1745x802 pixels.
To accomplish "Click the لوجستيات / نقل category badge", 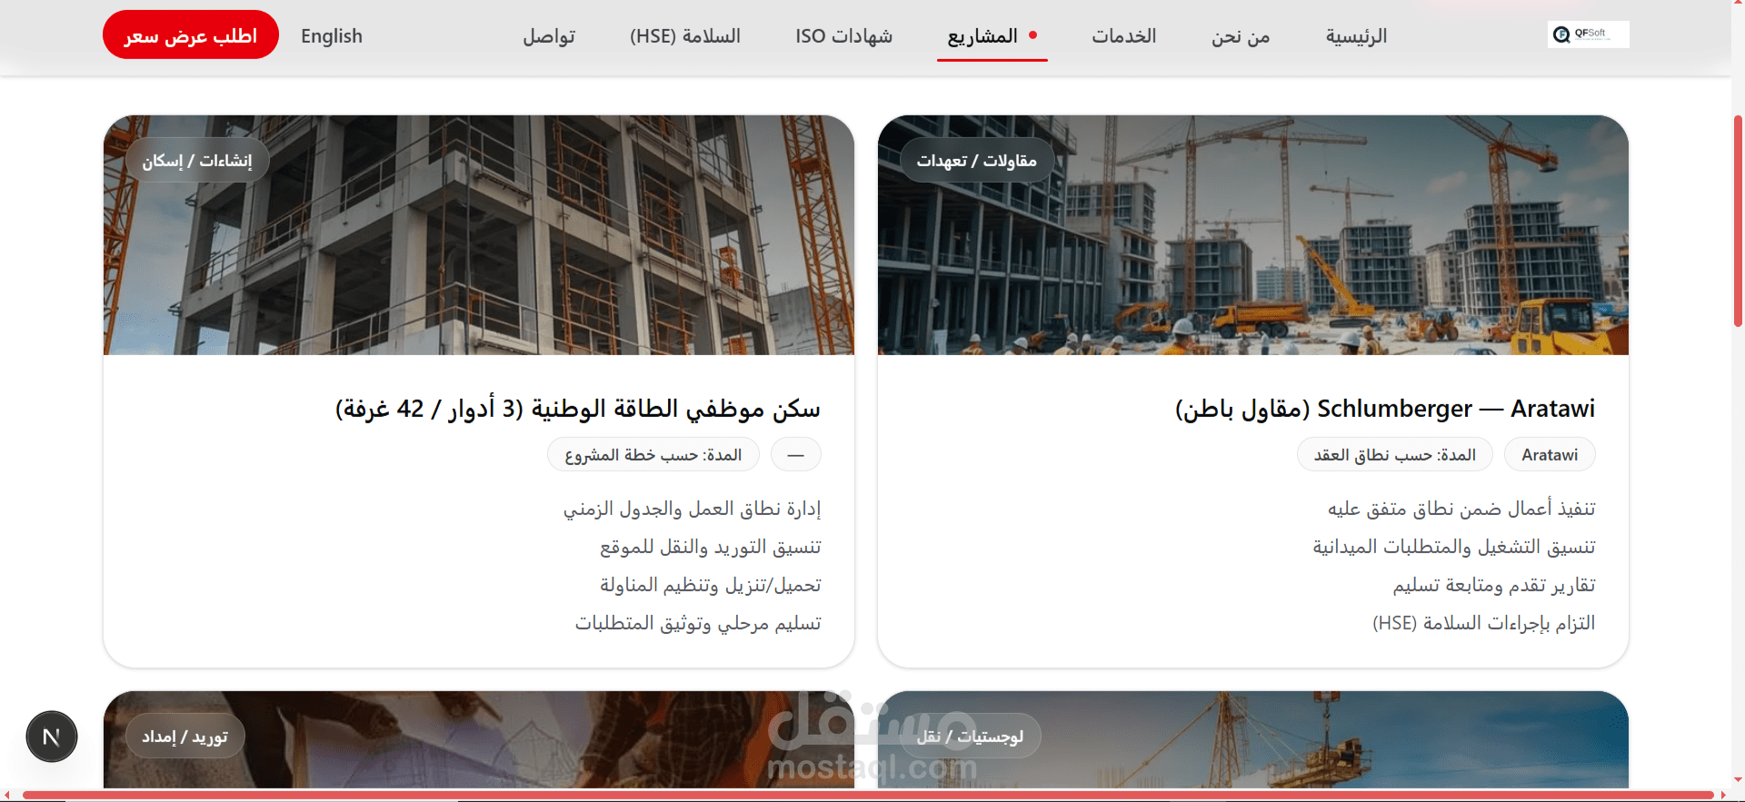I will pyautogui.click(x=971, y=737).
